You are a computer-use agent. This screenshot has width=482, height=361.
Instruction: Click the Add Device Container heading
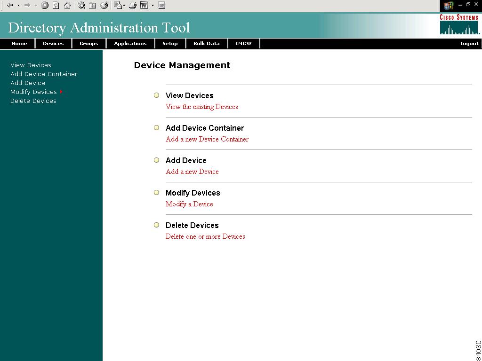(205, 128)
